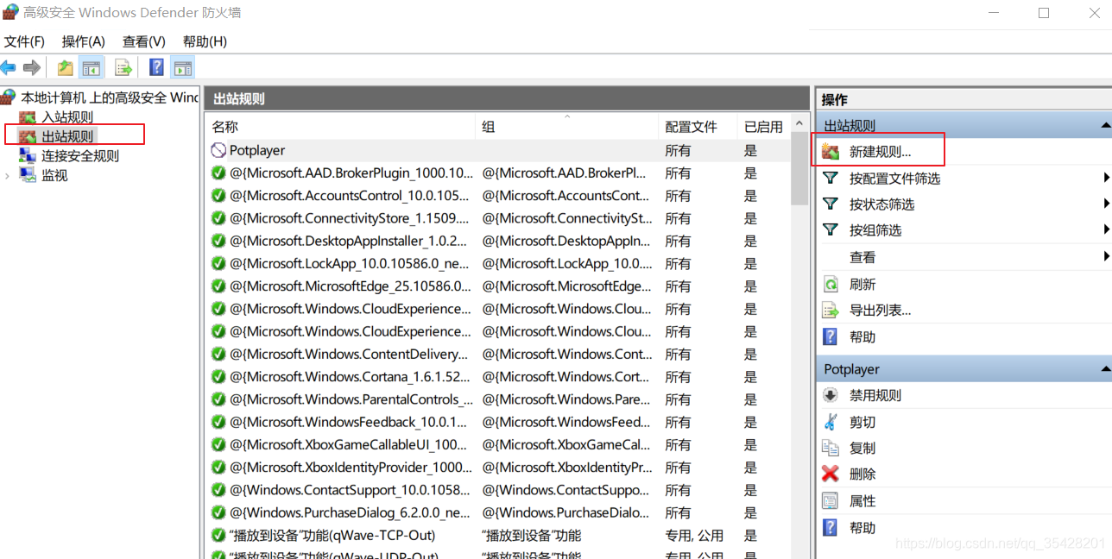Open the 按状态筛选 submenu arrow

[x=1106, y=204]
